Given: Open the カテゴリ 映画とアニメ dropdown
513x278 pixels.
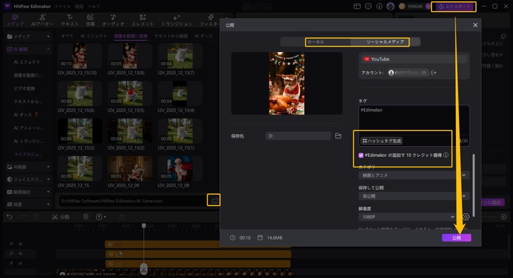Looking at the screenshot, I should click(414, 175).
